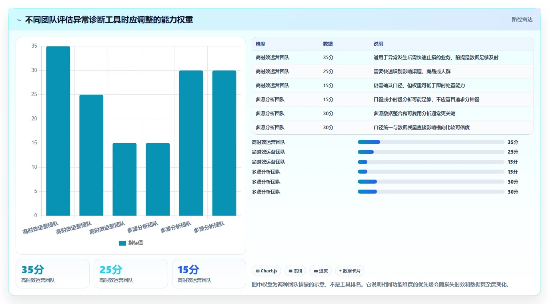The image size is (549, 304).
Task: Click the explanation 仍需确认口径，但权重可低于即时处置能力
Action: 419,86
